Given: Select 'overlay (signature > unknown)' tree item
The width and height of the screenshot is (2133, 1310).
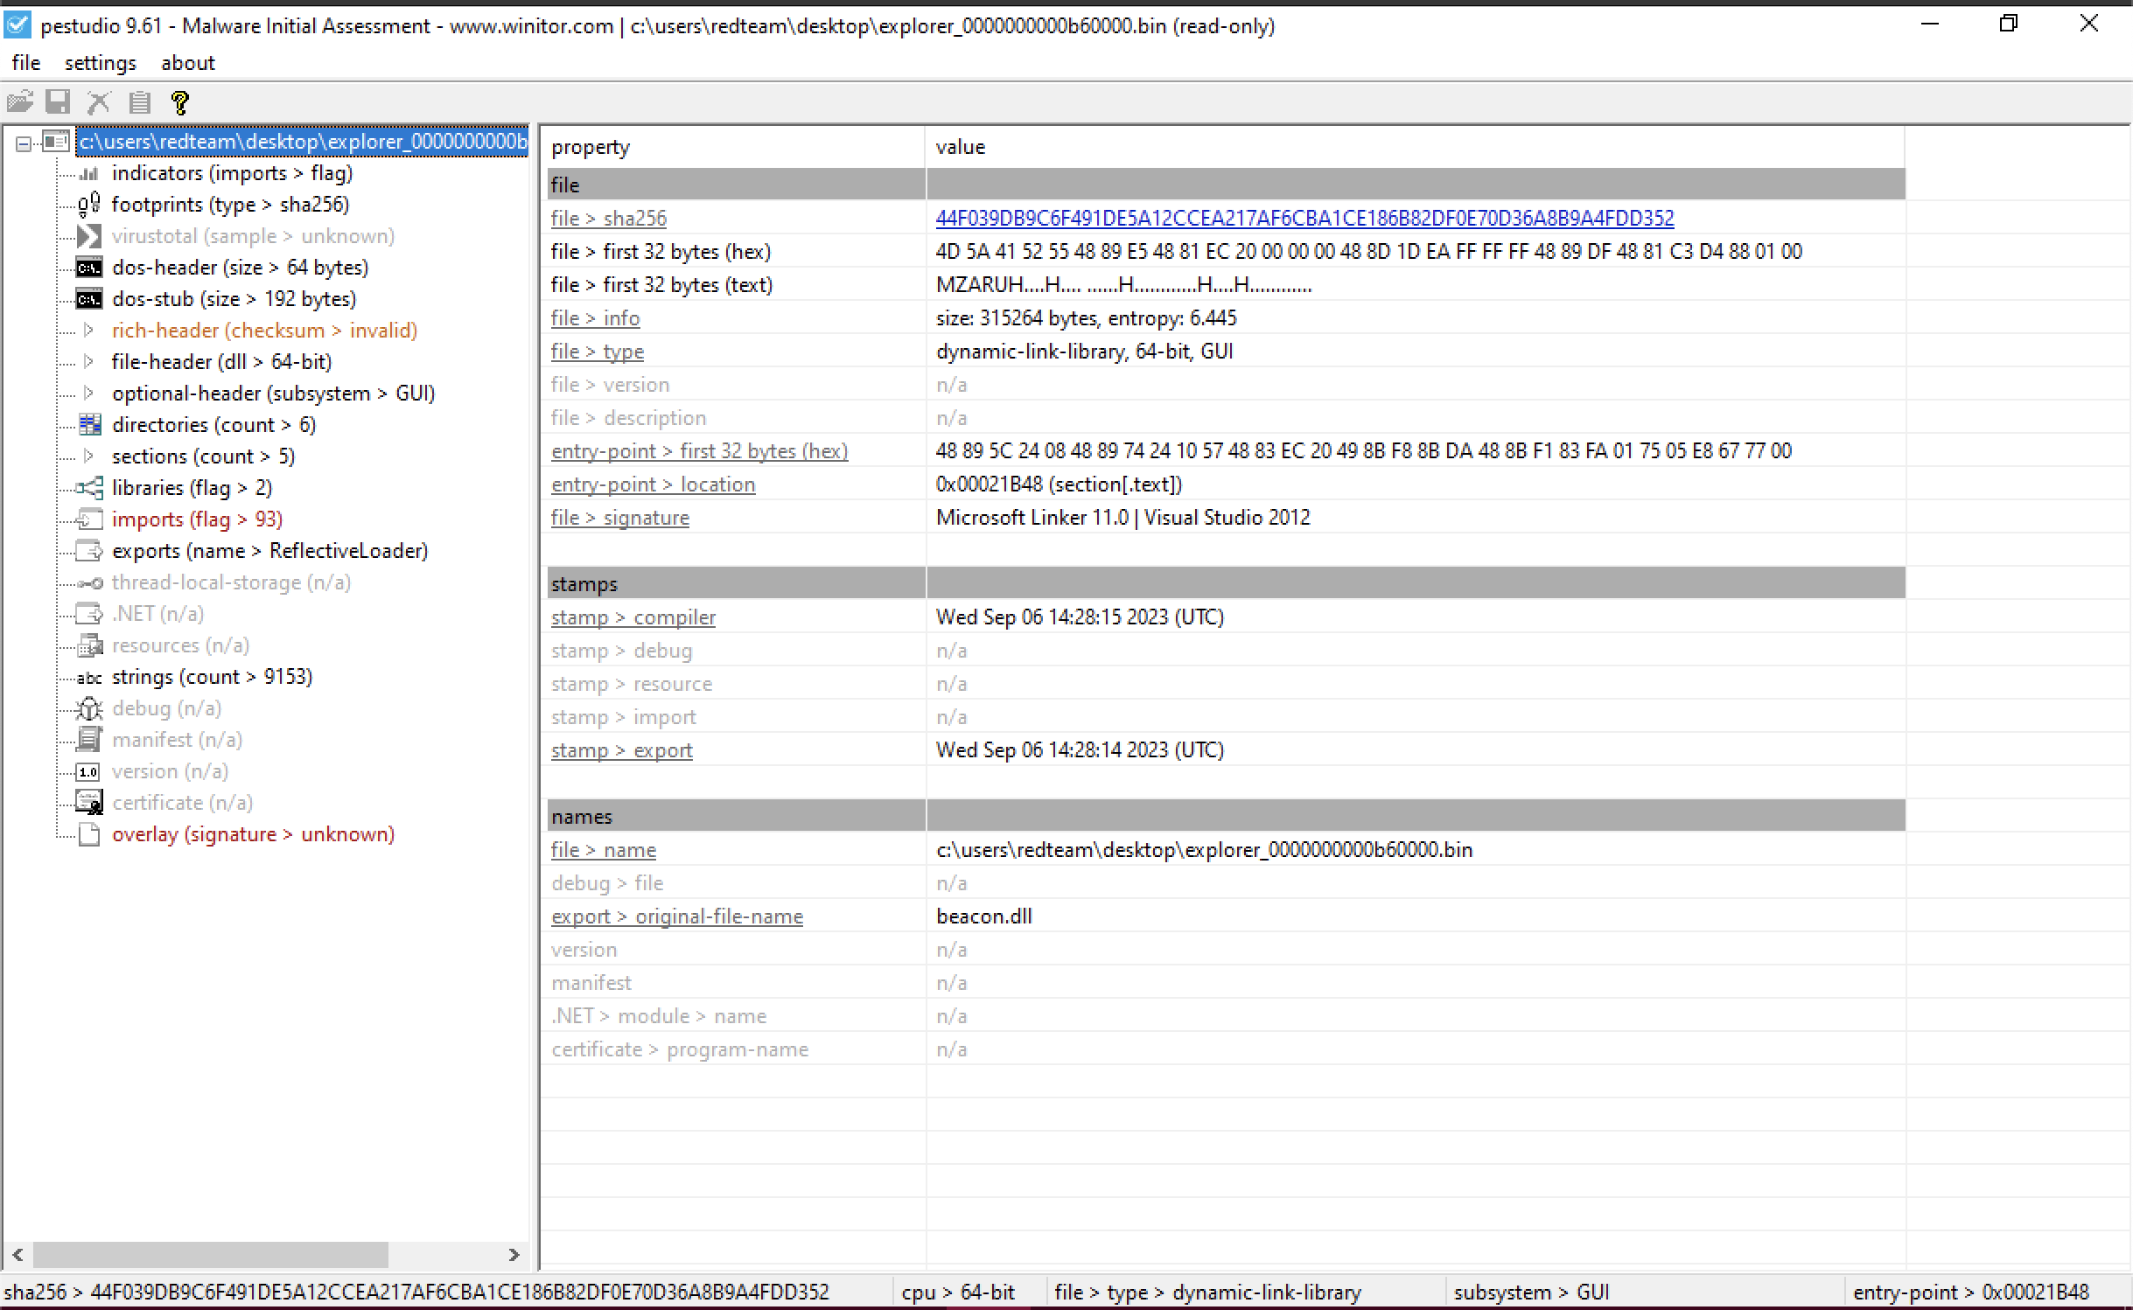Looking at the screenshot, I should pos(253,834).
